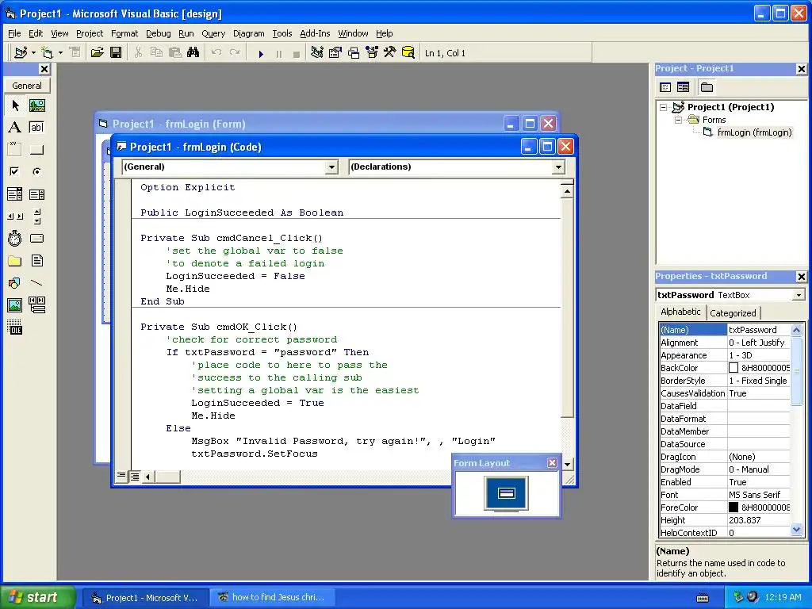Open the Add-Ins menu
This screenshot has height=609, width=812.
315,33
